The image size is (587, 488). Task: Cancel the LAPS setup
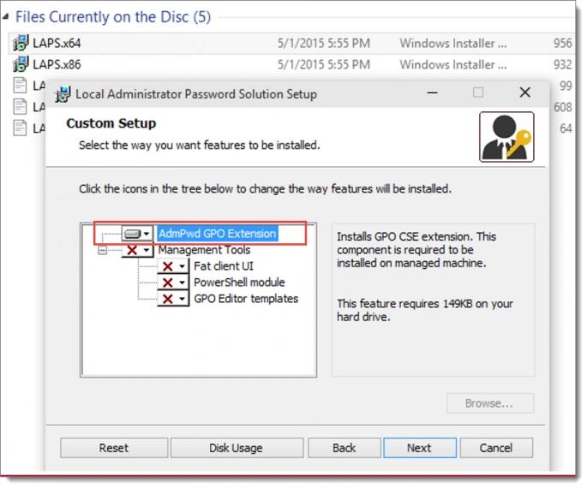pyautogui.click(x=496, y=449)
